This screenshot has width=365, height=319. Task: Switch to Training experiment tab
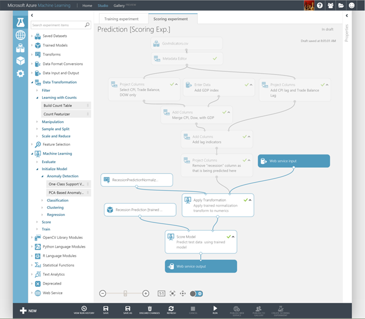(x=121, y=19)
